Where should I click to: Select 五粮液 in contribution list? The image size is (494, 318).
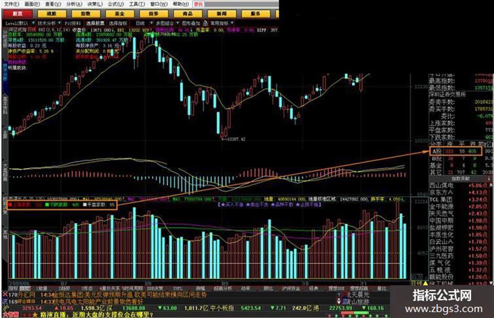pyautogui.click(x=460, y=270)
